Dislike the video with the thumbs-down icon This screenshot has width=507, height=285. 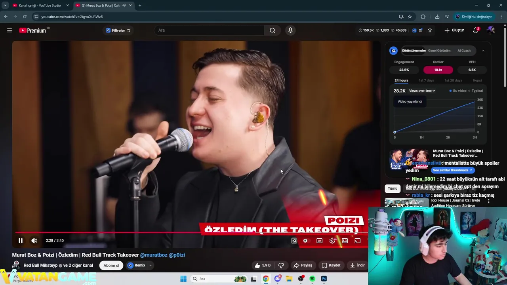click(x=281, y=265)
